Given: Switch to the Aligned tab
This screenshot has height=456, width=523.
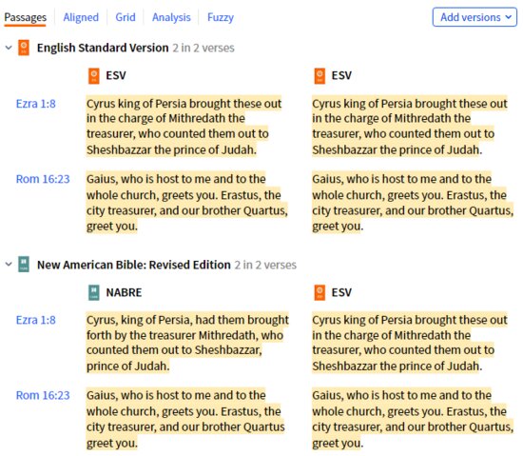Looking at the screenshot, I should [x=81, y=17].
